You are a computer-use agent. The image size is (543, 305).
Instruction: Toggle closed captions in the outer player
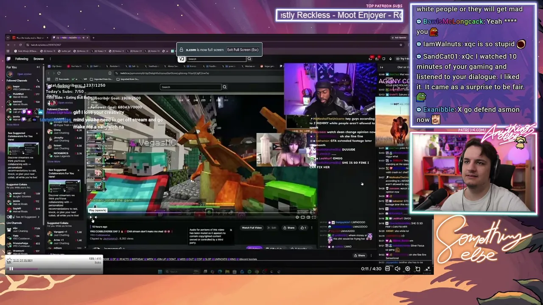click(387, 269)
